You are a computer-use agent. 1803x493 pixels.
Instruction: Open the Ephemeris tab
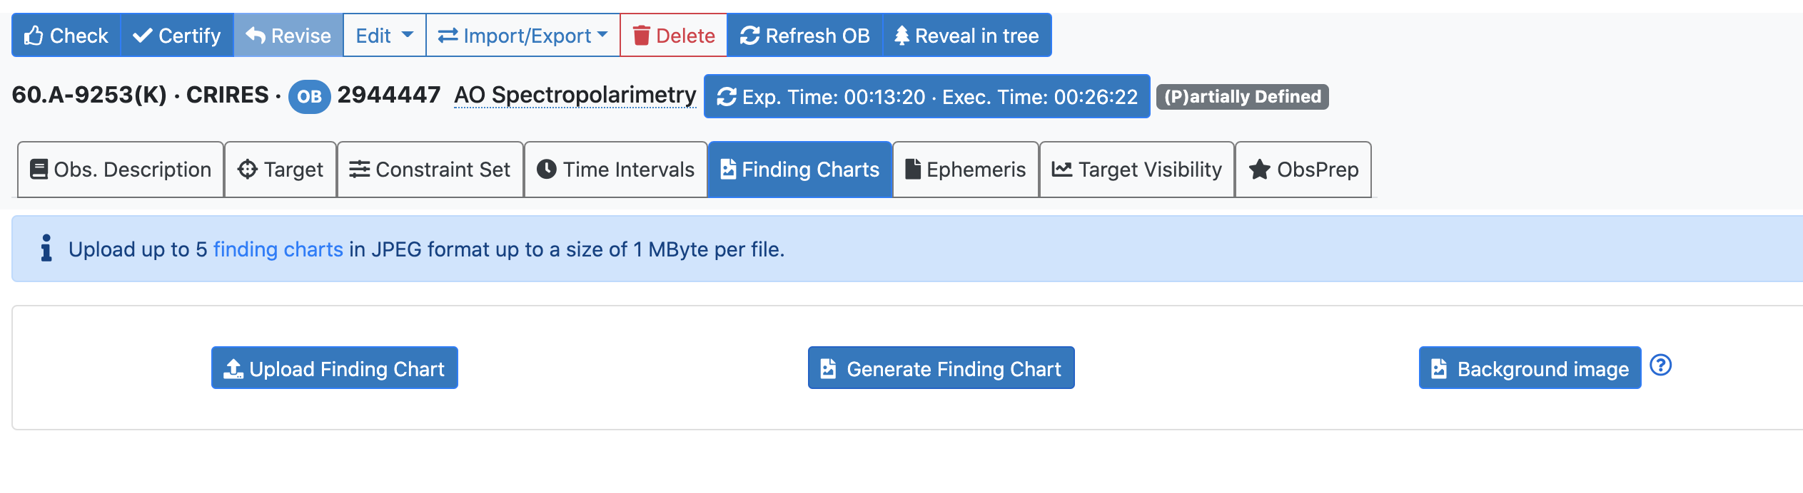965,170
